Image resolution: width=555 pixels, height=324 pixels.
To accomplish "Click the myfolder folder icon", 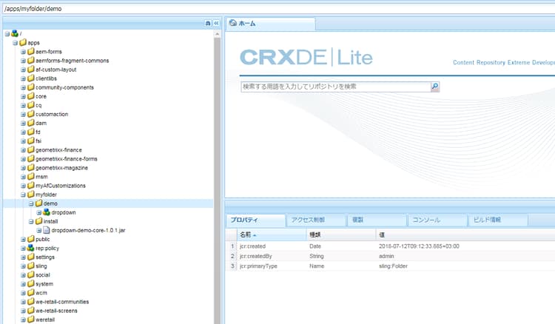I will pyautogui.click(x=31, y=195).
